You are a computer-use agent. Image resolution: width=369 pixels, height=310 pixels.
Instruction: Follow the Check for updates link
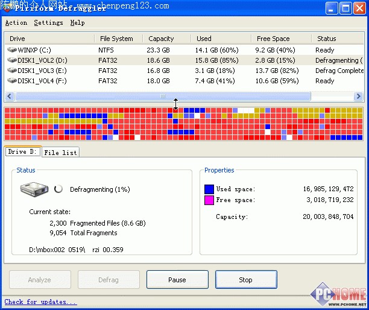pos(40,302)
